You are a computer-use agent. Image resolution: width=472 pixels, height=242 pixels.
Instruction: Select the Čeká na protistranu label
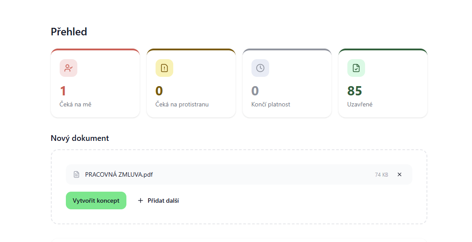[182, 104]
